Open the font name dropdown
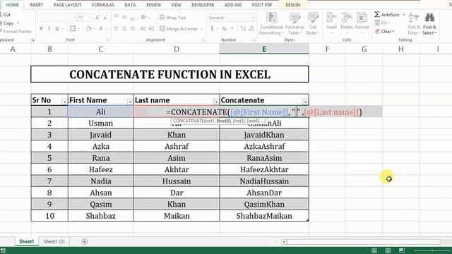 click(x=75, y=18)
